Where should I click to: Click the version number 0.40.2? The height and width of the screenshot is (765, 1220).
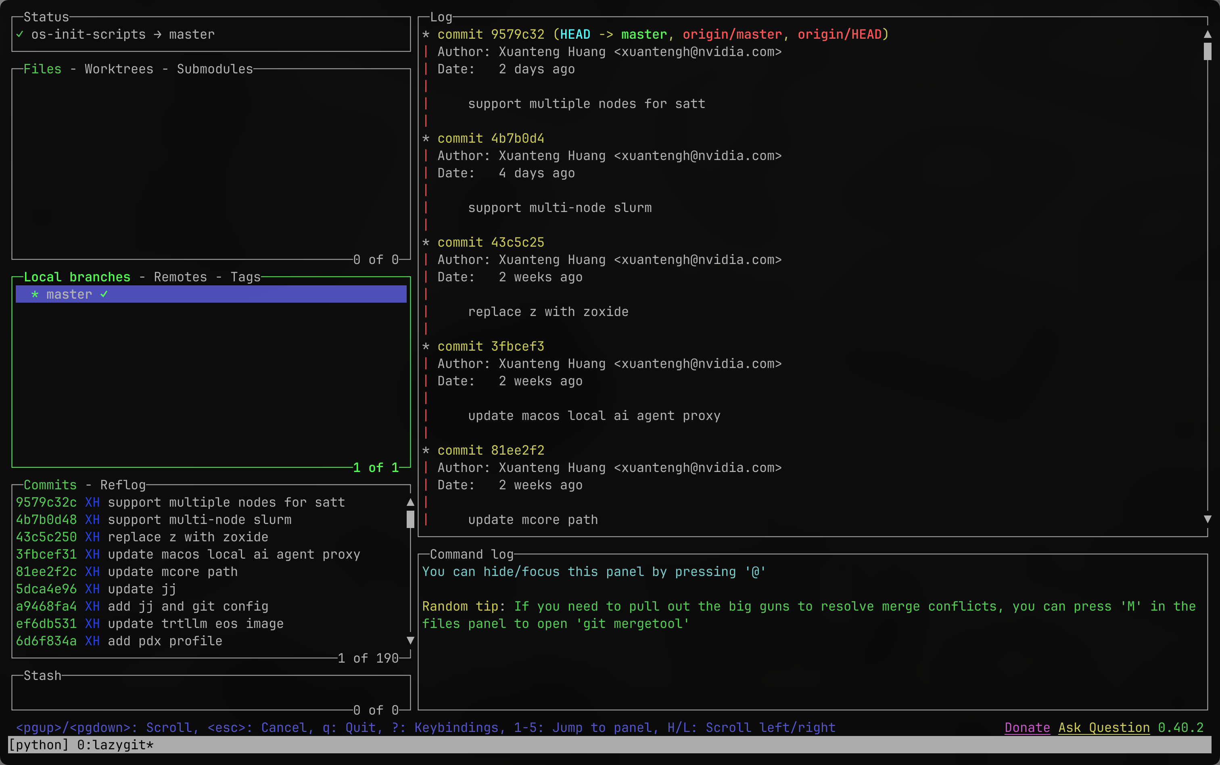[x=1180, y=727]
